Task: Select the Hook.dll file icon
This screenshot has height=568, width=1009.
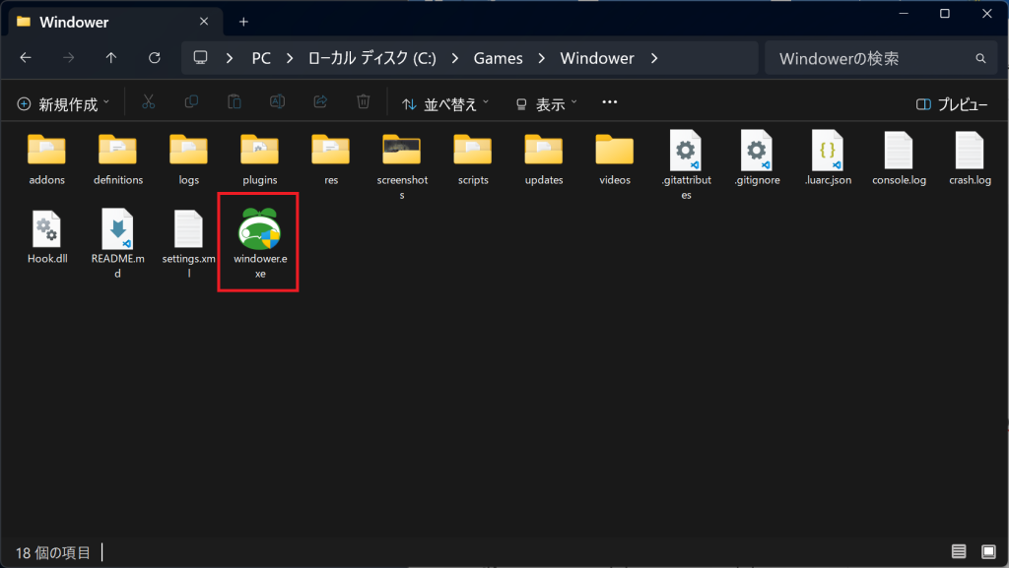Action: tap(46, 228)
